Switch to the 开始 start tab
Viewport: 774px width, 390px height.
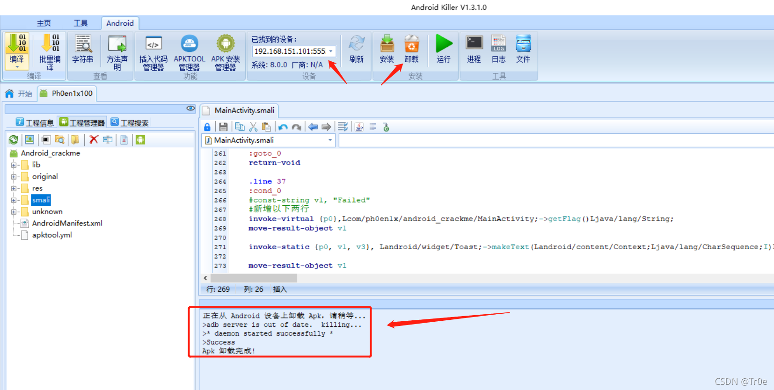point(19,94)
